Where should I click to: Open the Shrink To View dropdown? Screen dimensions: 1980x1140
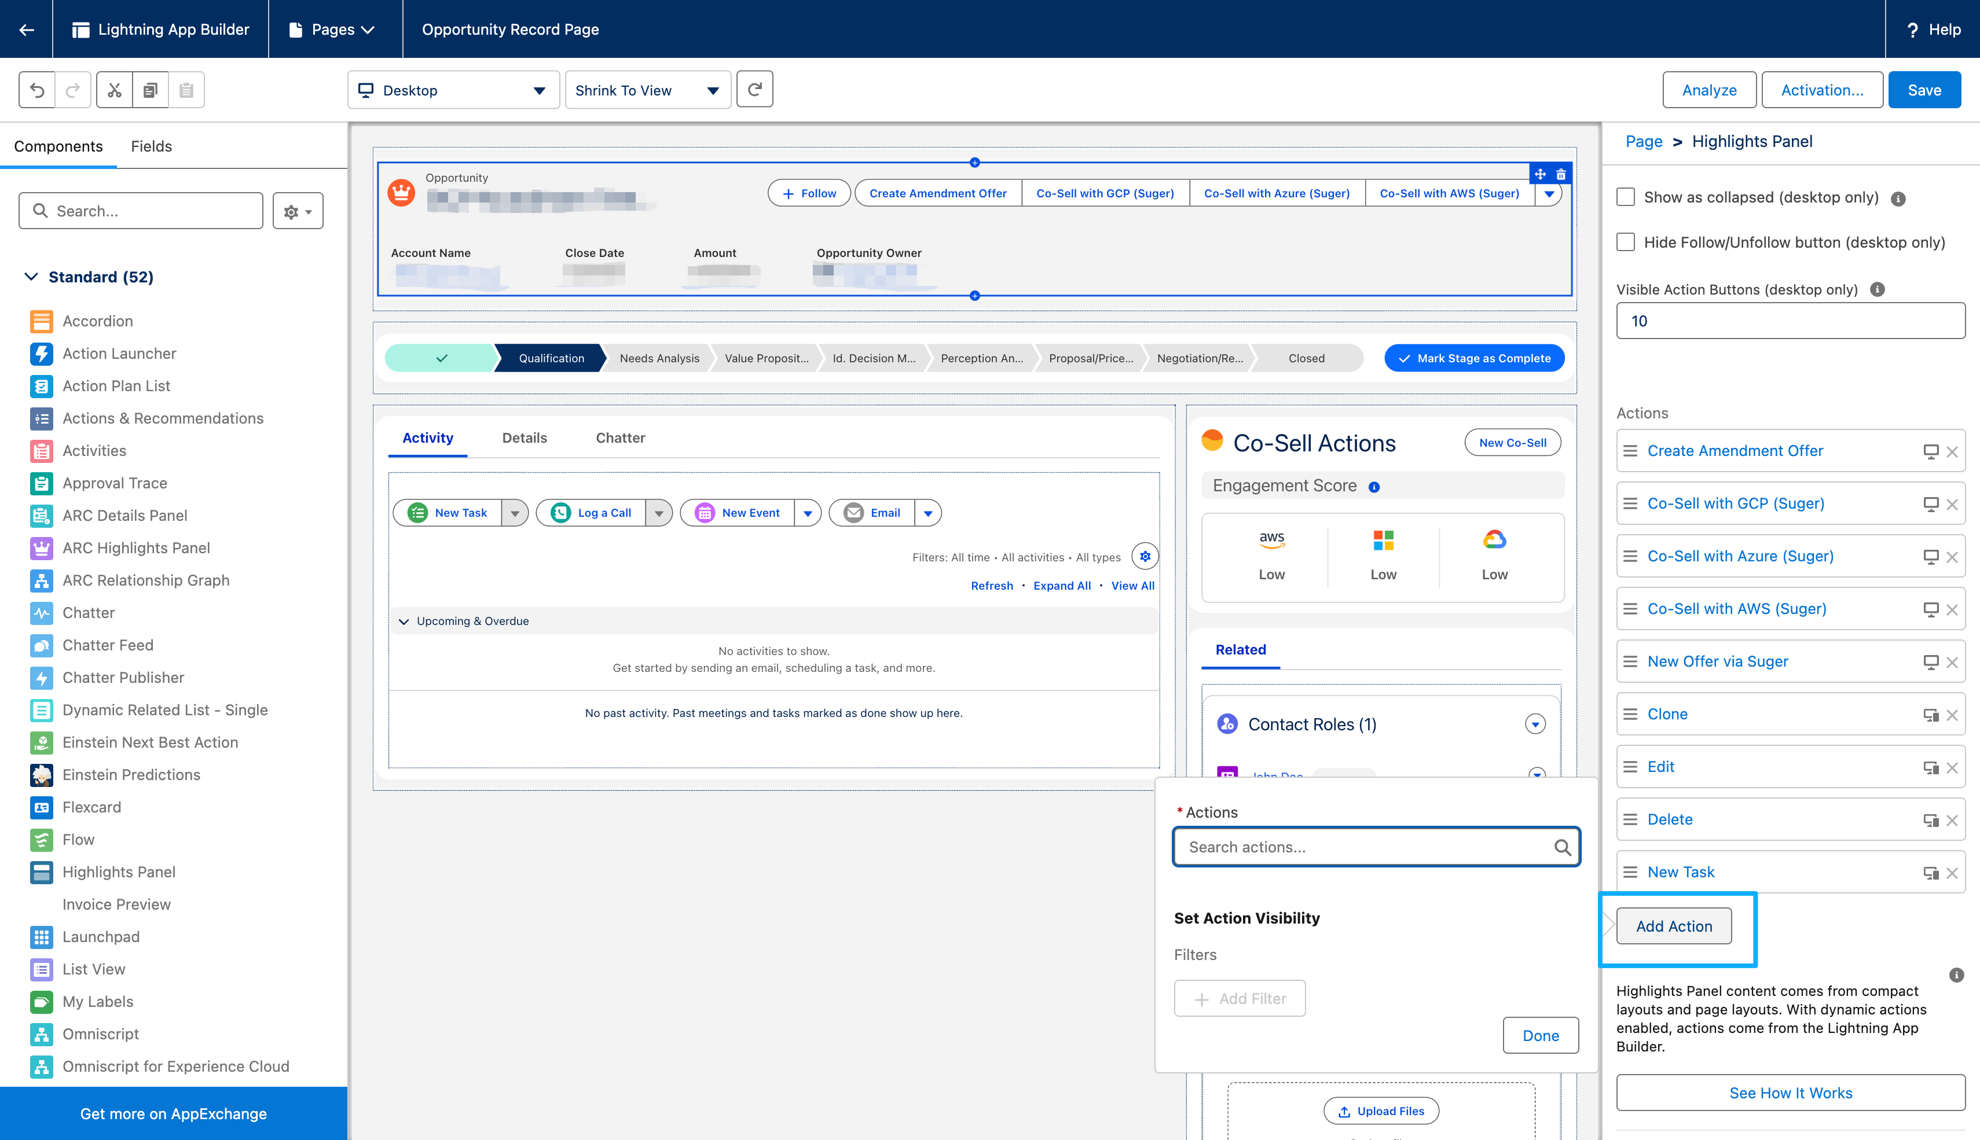tap(647, 90)
